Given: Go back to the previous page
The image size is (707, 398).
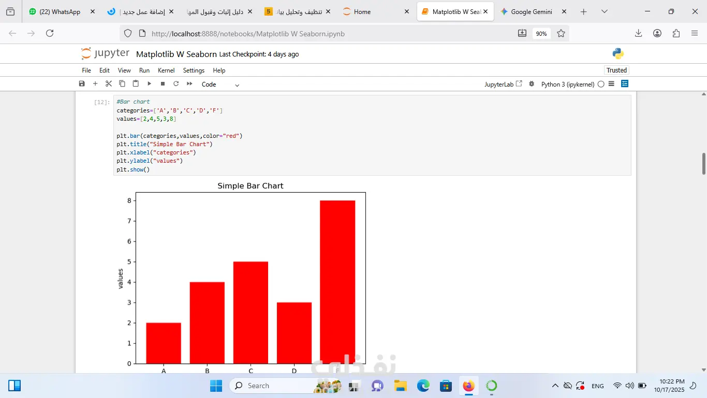Looking at the screenshot, I should coord(12,33).
